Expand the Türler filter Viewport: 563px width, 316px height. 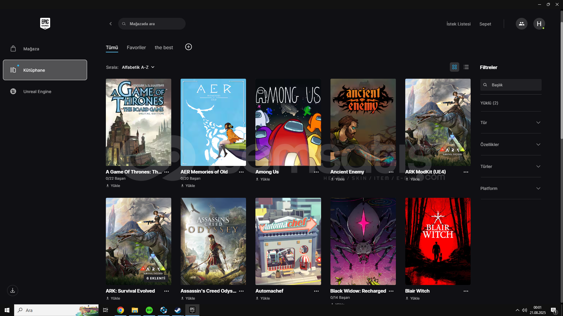[511, 166]
